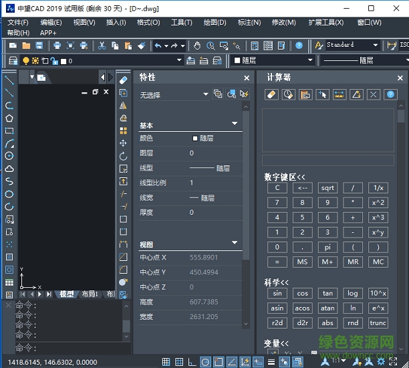Activate the Mirror modify tool

(x=123, y=106)
